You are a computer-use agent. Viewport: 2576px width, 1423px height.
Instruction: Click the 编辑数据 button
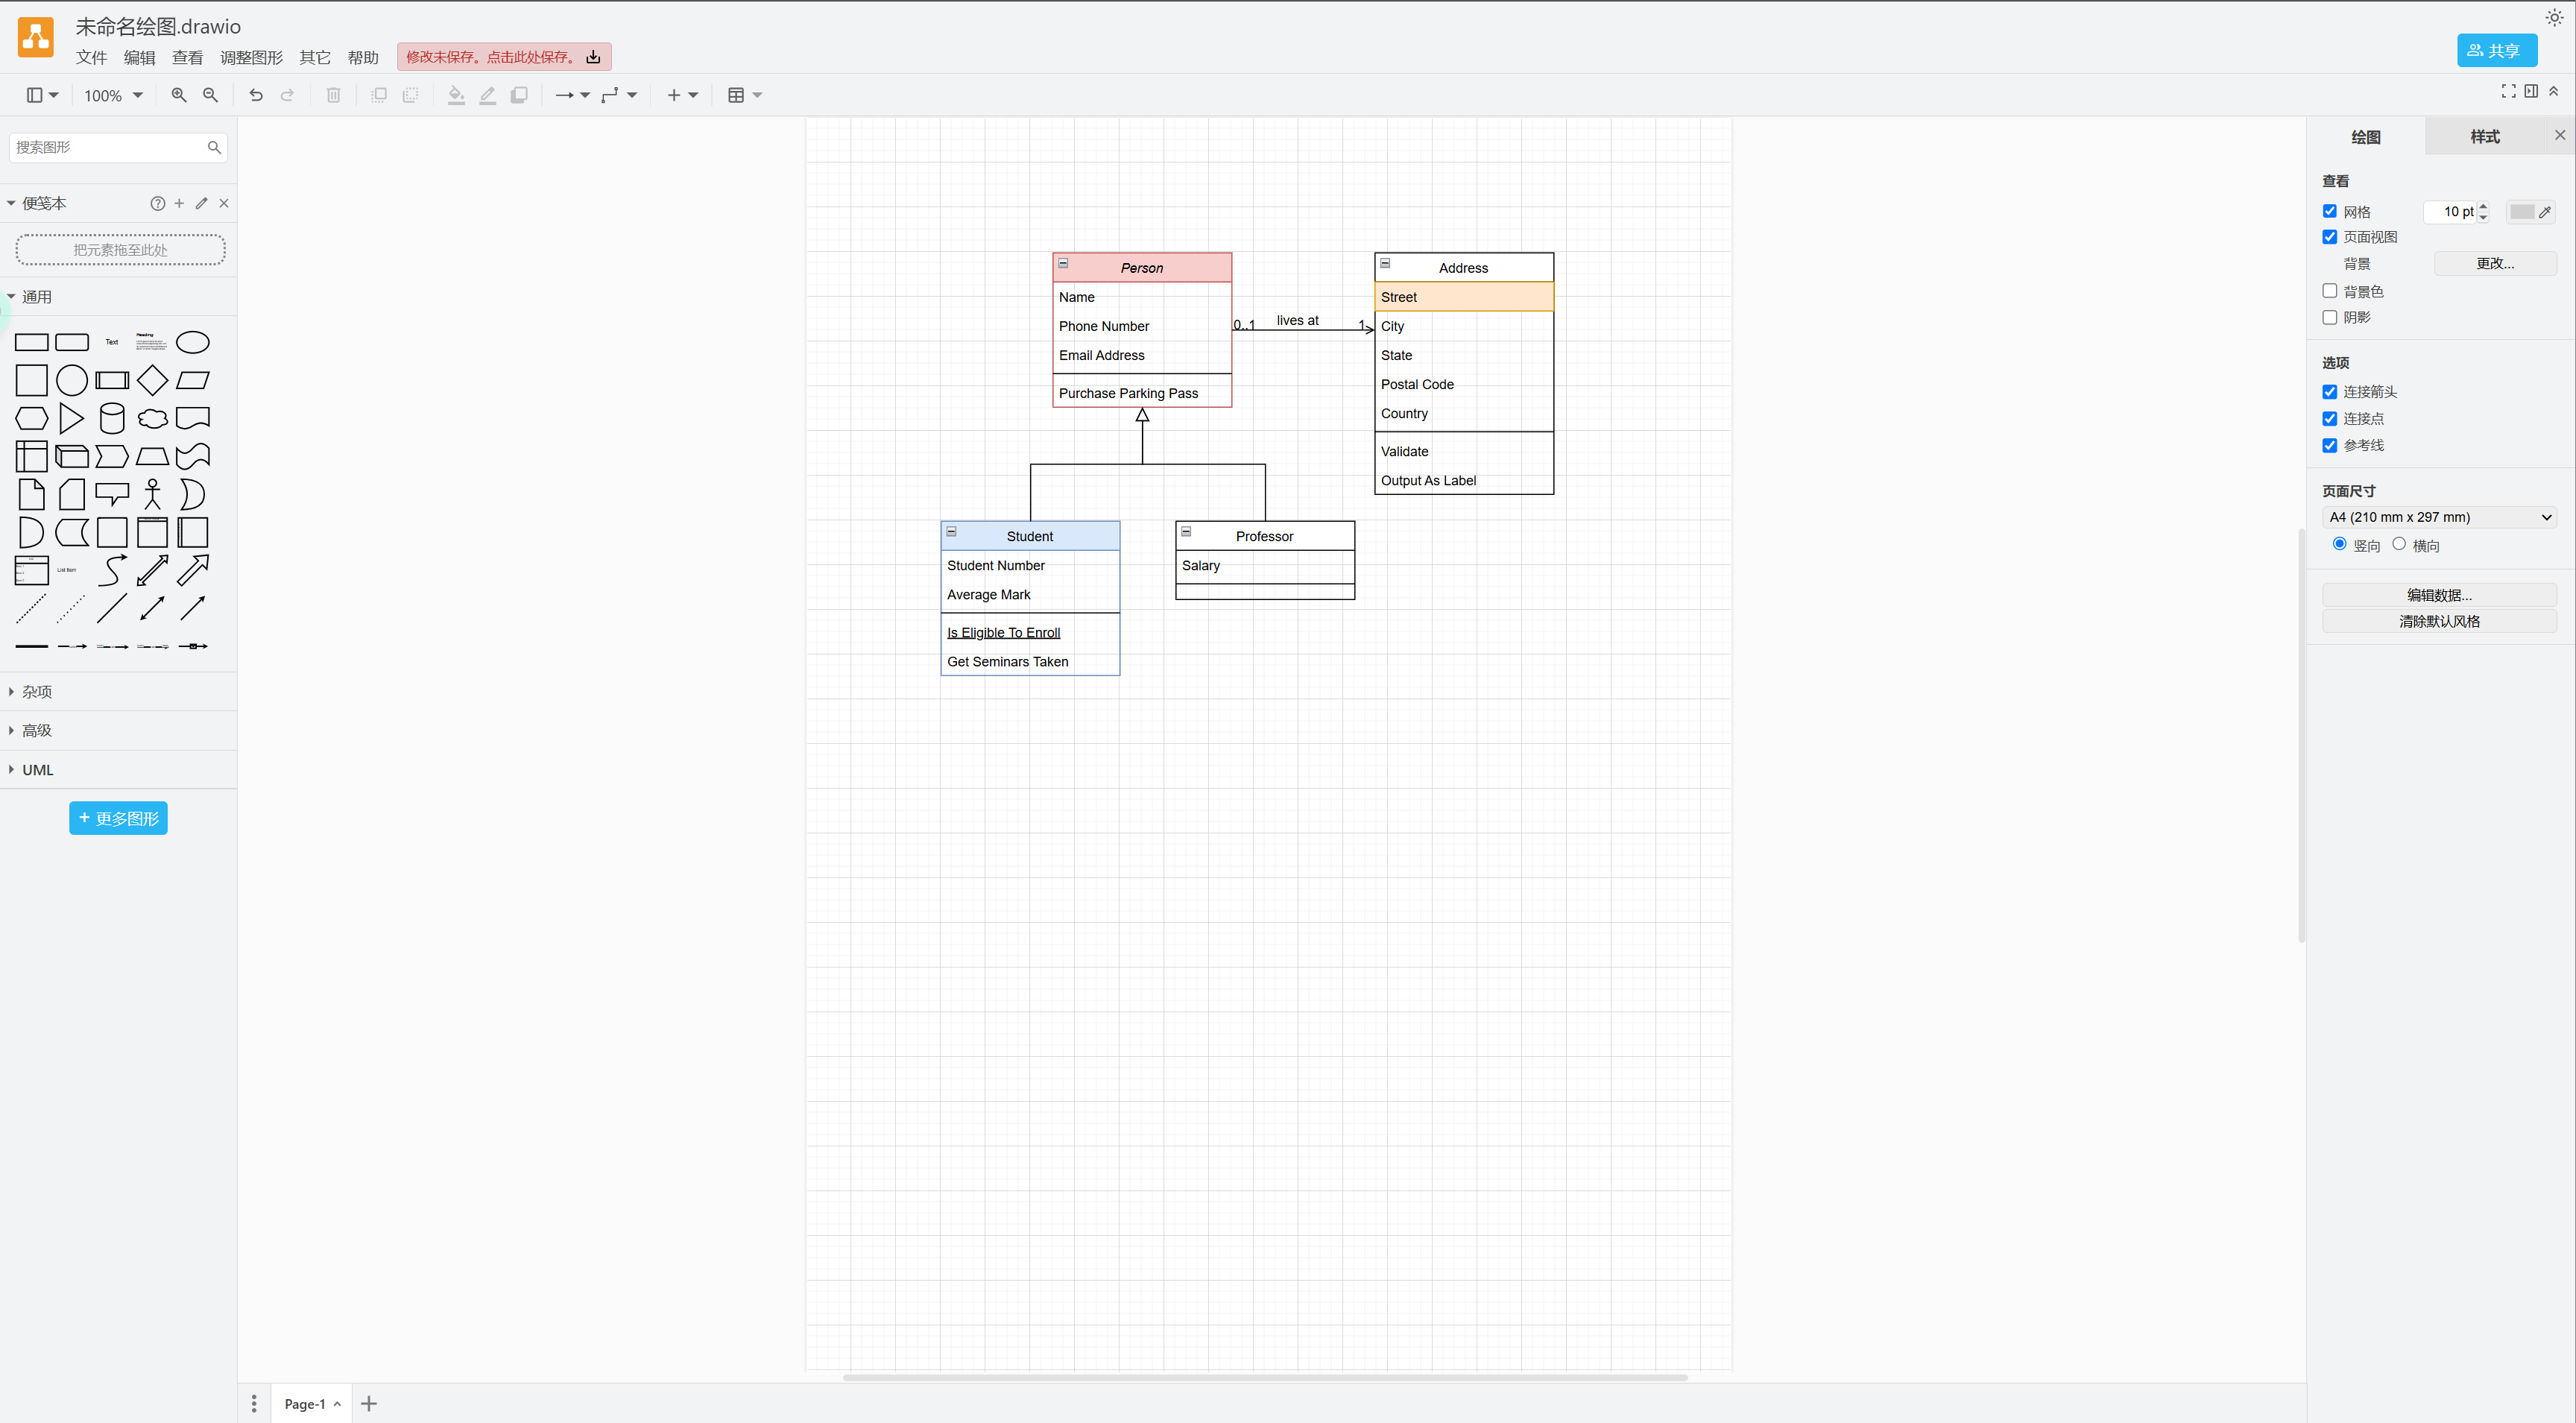(x=2438, y=595)
